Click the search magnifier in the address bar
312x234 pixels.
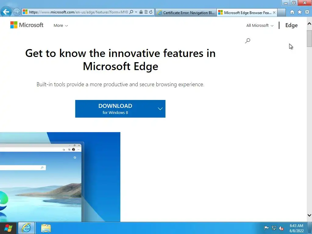(x=131, y=12)
